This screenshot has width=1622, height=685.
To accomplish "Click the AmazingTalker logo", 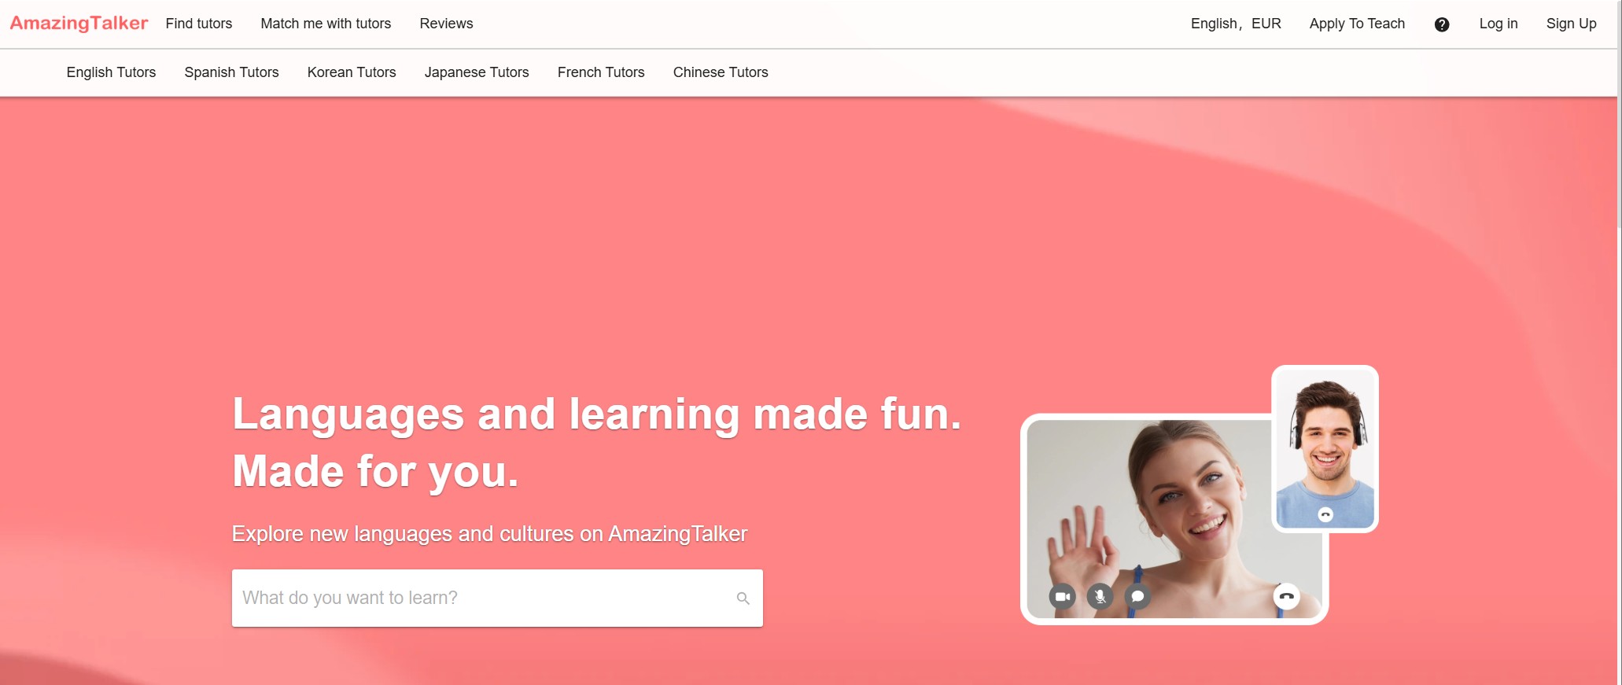I will [x=79, y=24].
